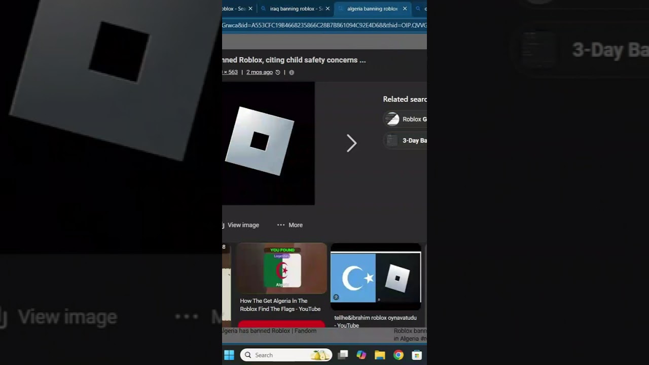Open the 'banned Roblox, citing child safety concerns' title
Viewport: 649px width, 365px height.
pos(294,60)
